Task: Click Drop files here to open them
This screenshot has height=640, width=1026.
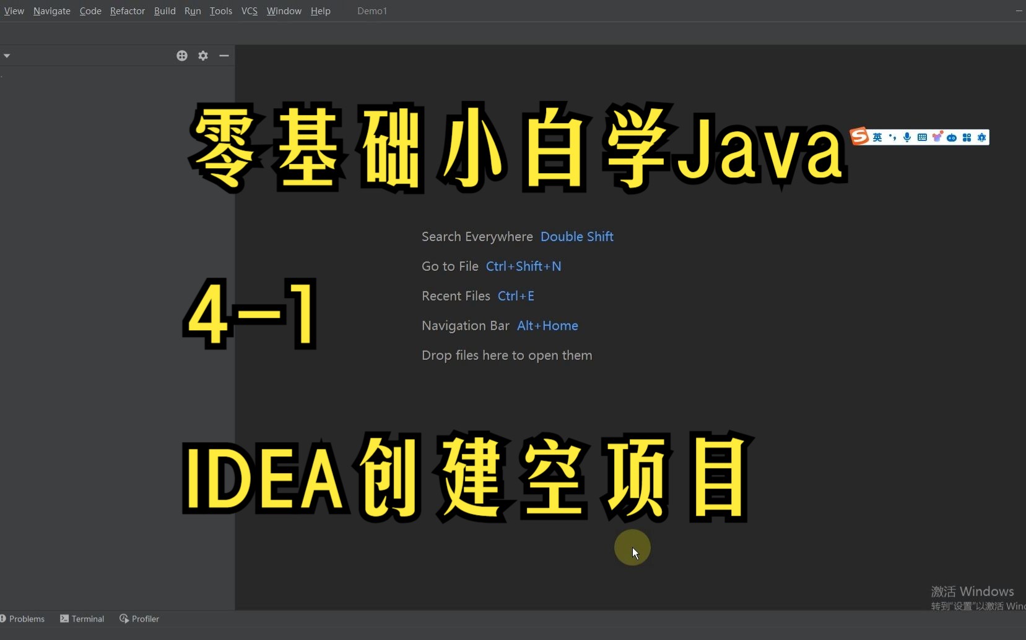Action: [x=507, y=356]
